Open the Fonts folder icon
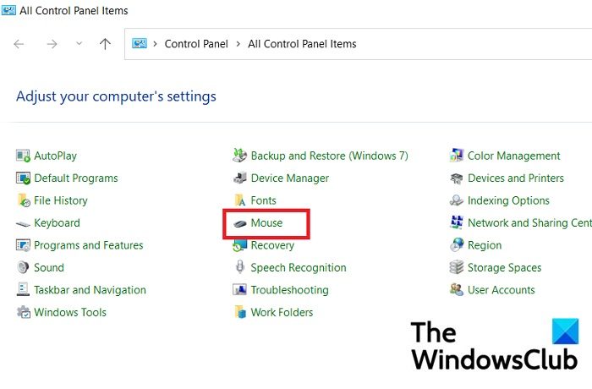The image size is (592, 389). click(240, 200)
